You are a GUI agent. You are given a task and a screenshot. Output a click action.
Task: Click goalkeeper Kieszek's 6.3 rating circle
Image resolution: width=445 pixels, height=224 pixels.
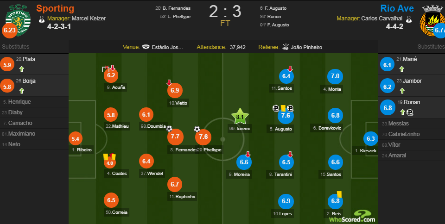(371, 139)
